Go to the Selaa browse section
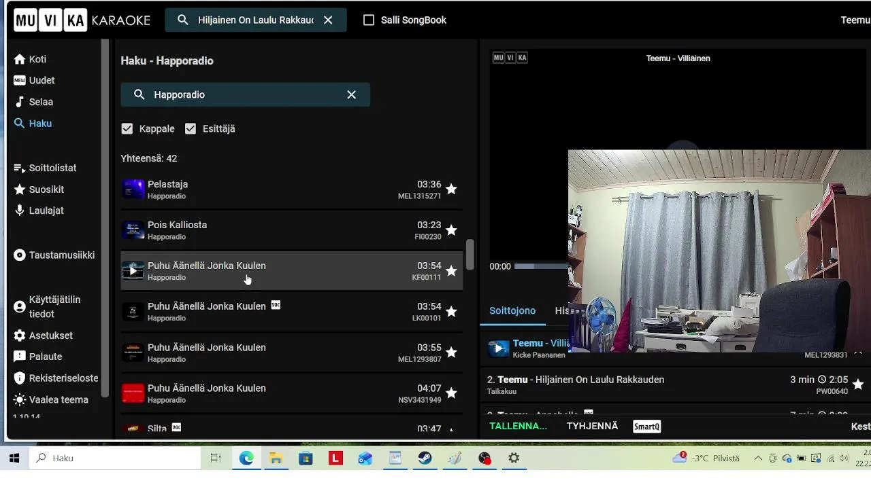 coord(33,102)
